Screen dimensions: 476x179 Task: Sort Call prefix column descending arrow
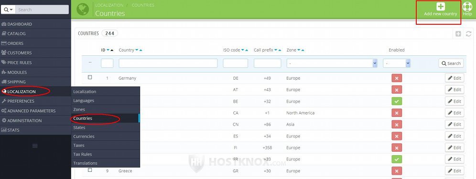click(276, 50)
